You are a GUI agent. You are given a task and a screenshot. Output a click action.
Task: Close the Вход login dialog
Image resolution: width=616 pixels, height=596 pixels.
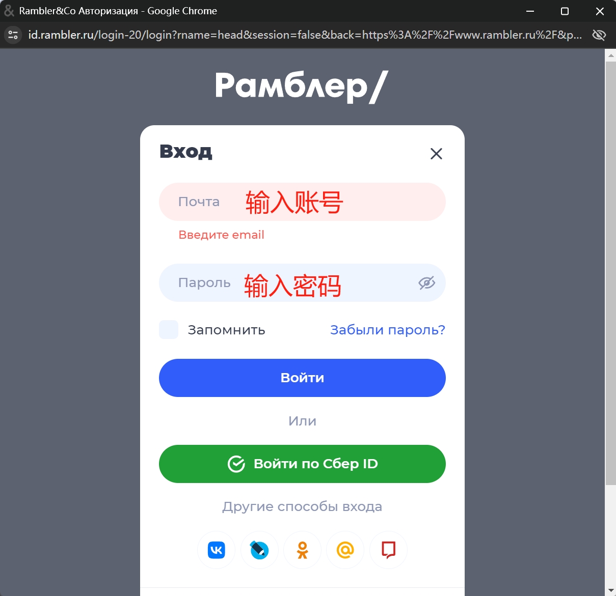(436, 154)
